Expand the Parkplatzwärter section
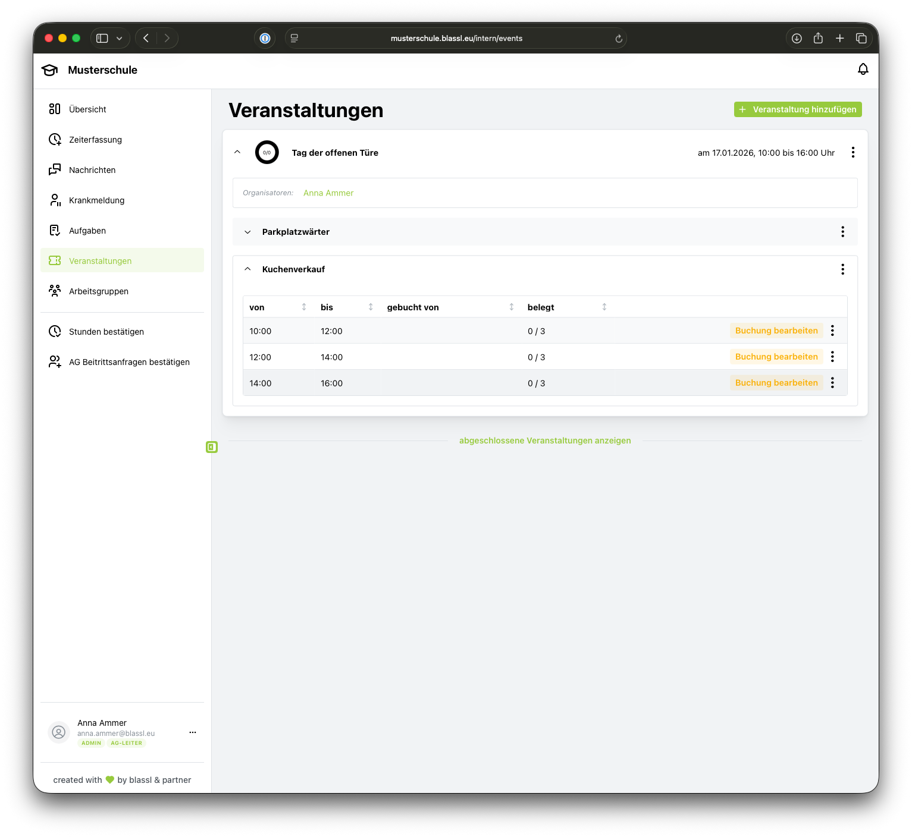The width and height of the screenshot is (912, 837). (x=247, y=232)
